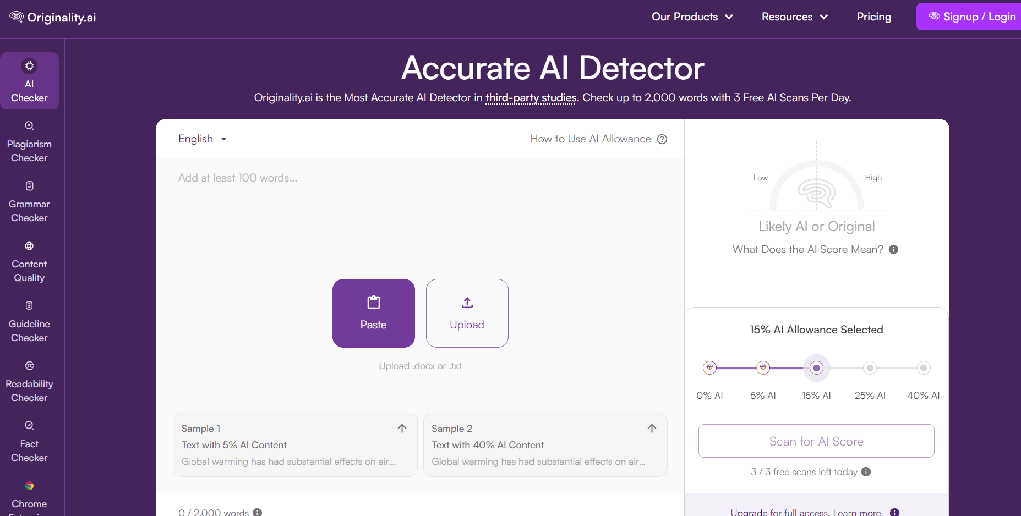Click the 'Accurate AI Detector' heading

[x=553, y=68]
